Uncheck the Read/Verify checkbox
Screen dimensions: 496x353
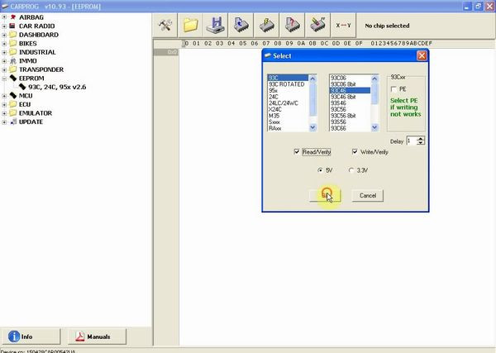tap(296, 152)
